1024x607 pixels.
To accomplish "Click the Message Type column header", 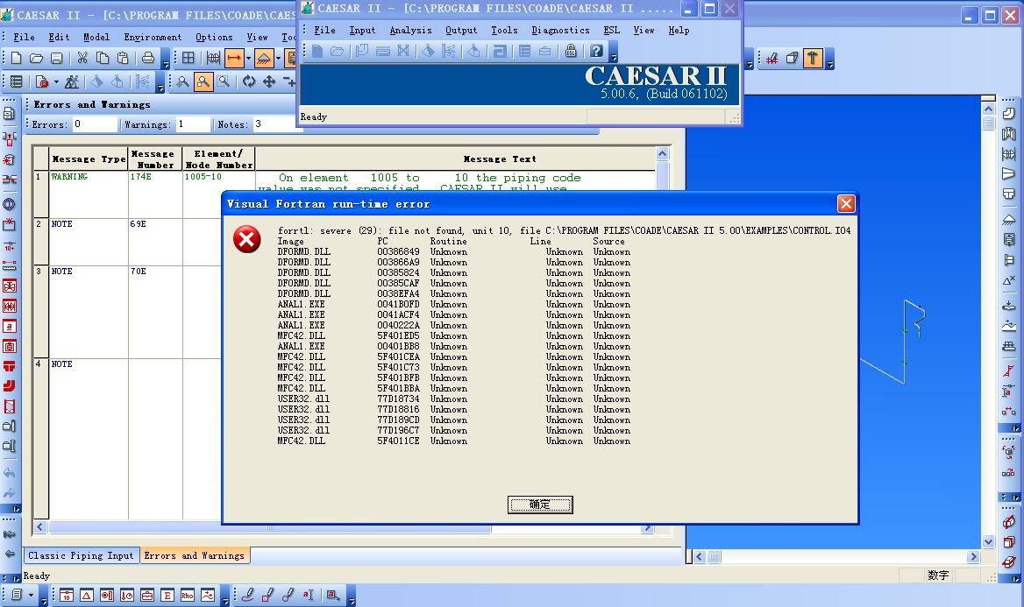I will click(x=89, y=159).
